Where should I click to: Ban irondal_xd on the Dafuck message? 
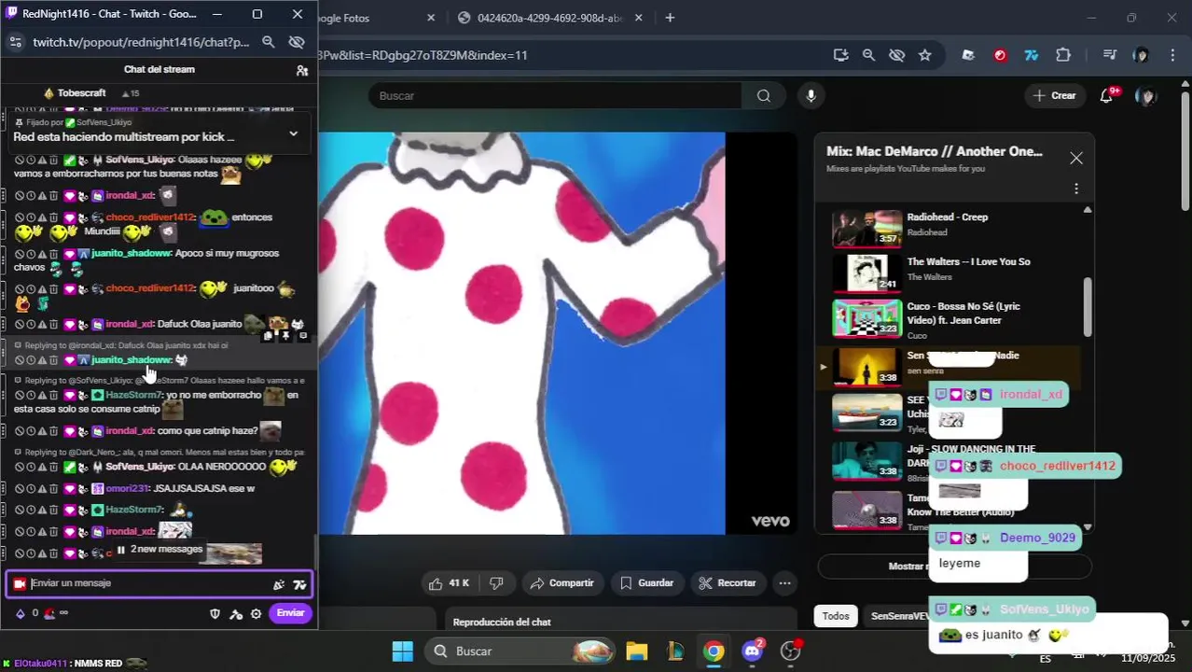[x=18, y=325]
